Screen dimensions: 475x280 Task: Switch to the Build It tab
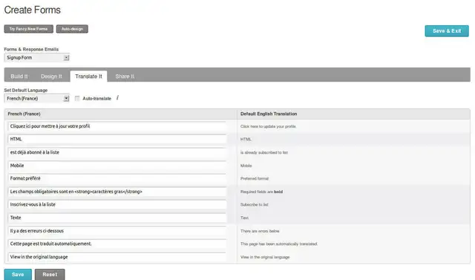(19, 76)
